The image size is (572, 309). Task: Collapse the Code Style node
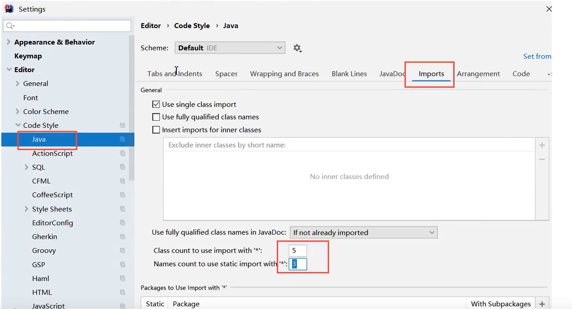[18, 126]
